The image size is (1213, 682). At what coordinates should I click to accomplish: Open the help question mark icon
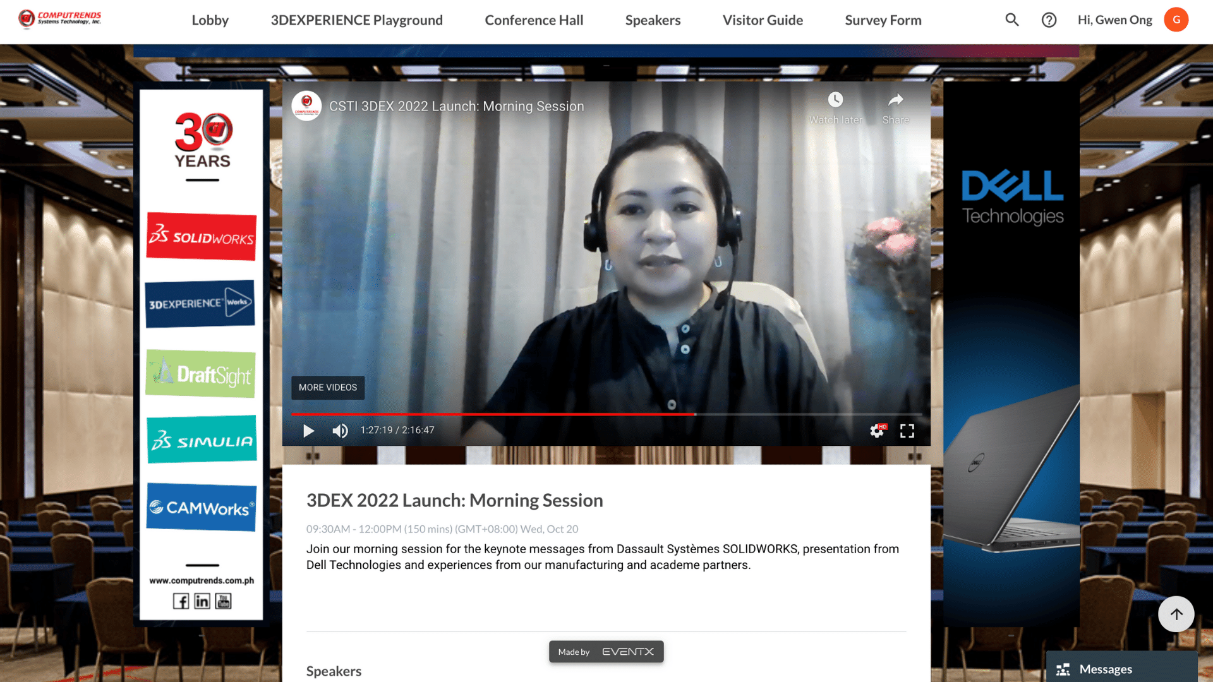[1049, 20]
